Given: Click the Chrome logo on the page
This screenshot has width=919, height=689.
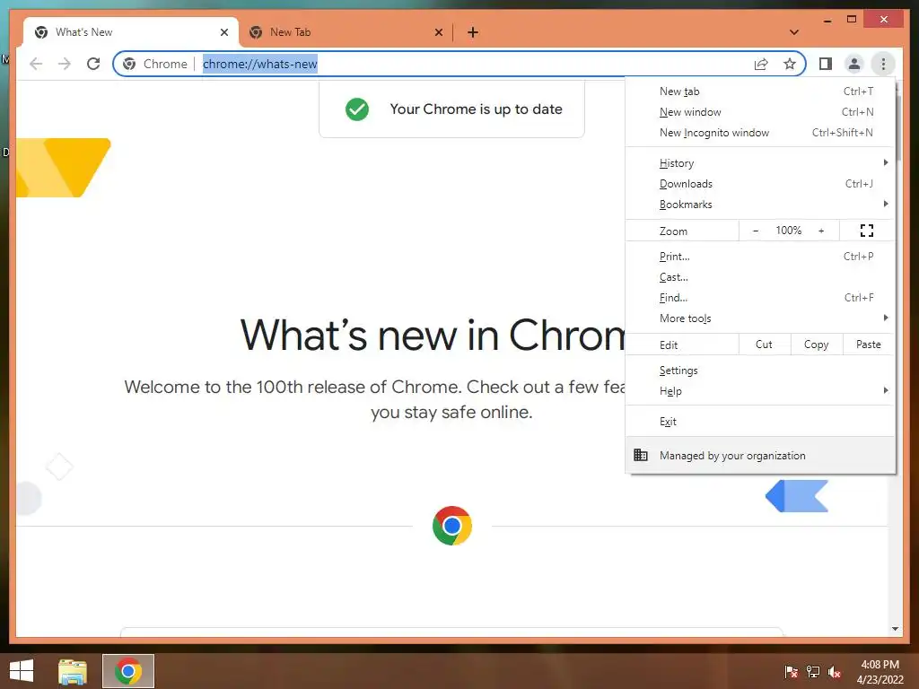Looking at the screenshot, I should click(x=452, y=526).
